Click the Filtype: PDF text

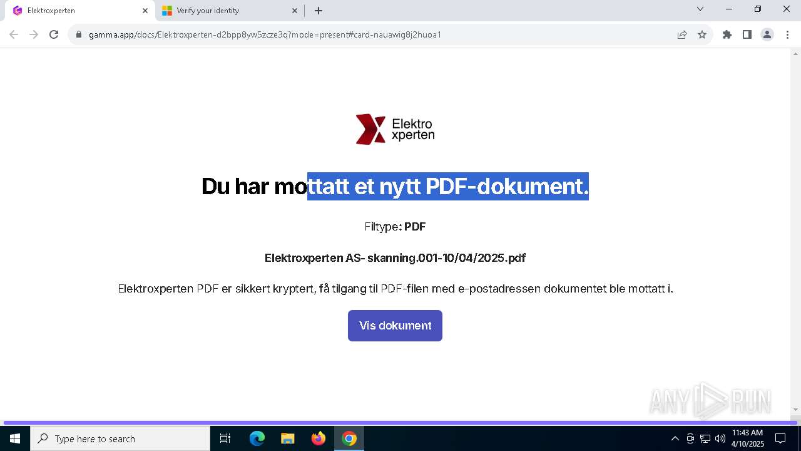(395, 227)
